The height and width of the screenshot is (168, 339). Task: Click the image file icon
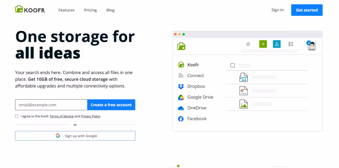click(x=243, y=104)
